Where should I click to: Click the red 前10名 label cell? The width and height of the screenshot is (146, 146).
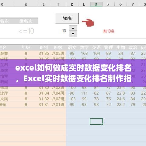109,31
